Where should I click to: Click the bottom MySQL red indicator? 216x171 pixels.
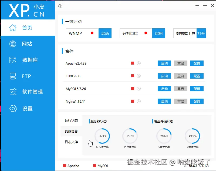click(94, 166)
